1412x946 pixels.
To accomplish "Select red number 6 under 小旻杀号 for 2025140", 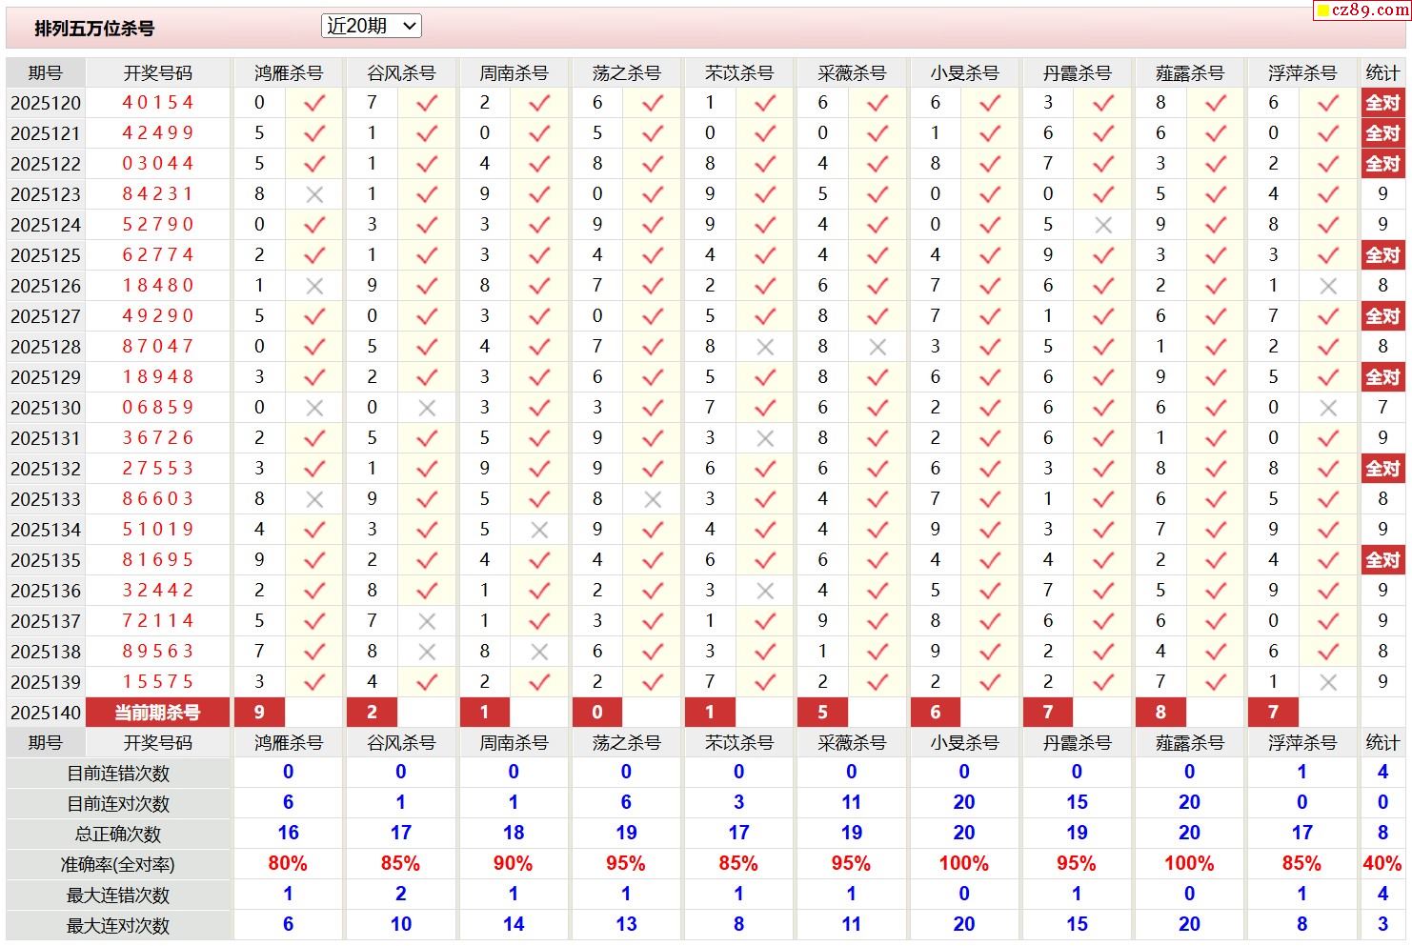I will pyautogui.click(x=935, y=712).
